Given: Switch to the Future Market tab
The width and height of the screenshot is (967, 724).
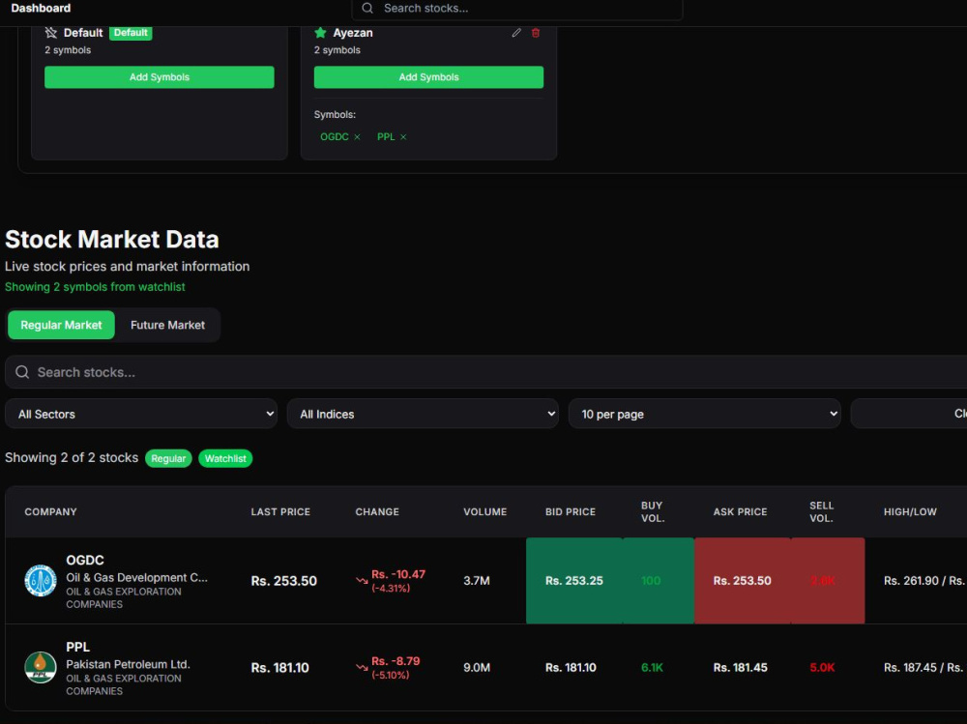Looking at the screenshot, I should (x=167, y=325).
